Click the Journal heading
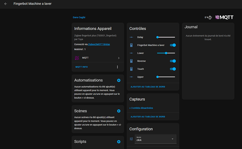This screenshot has width=242, height=149. click(191, 27)
